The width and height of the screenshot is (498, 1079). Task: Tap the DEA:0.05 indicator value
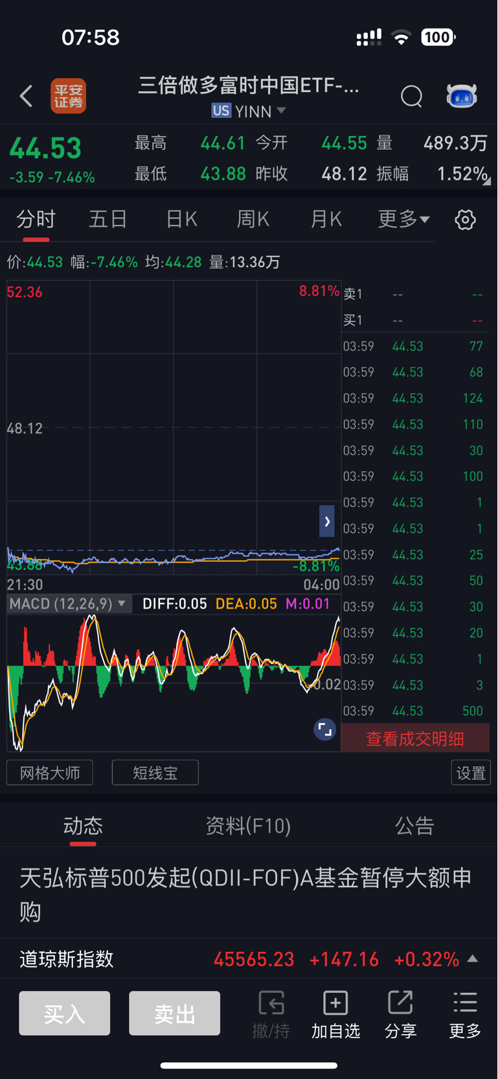pos(246,604)
